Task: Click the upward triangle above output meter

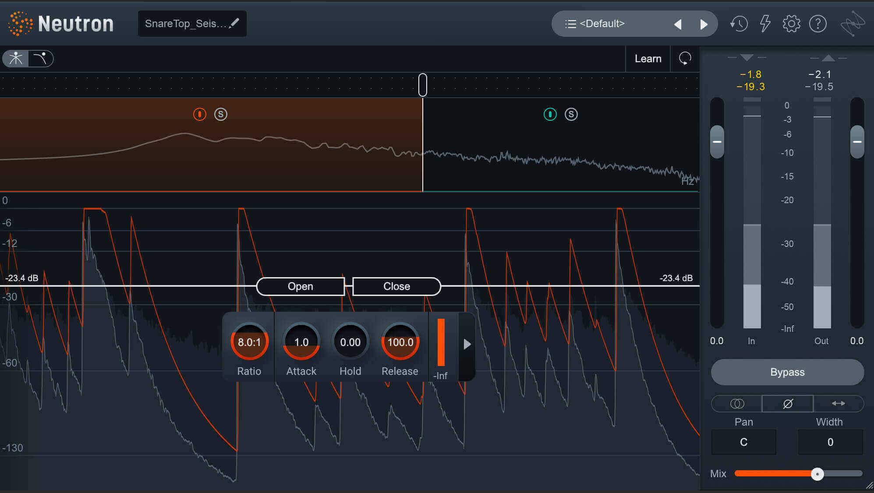Action: click(x=828, y=58)
